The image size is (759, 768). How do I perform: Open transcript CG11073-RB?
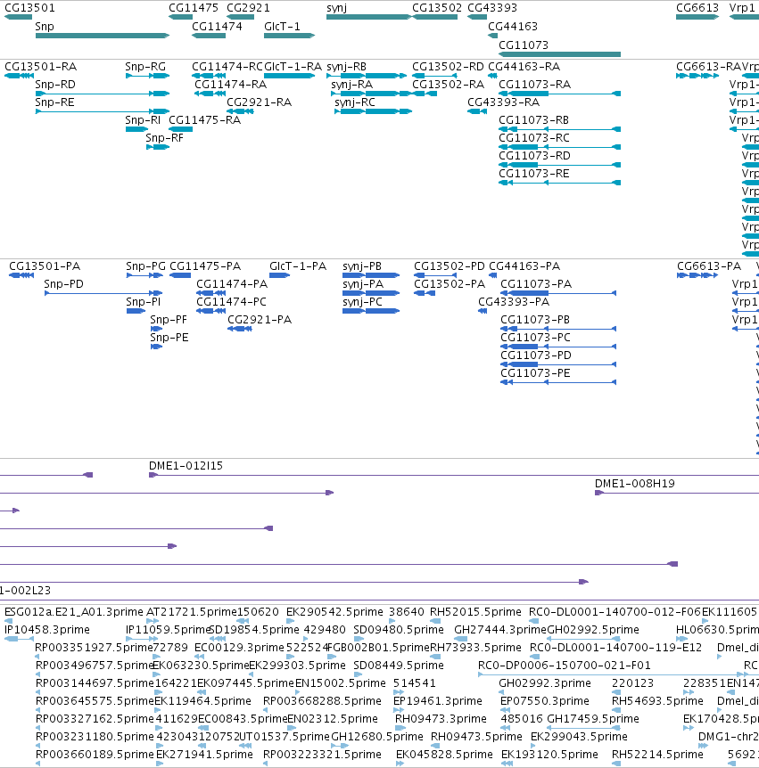pos(559,129)
